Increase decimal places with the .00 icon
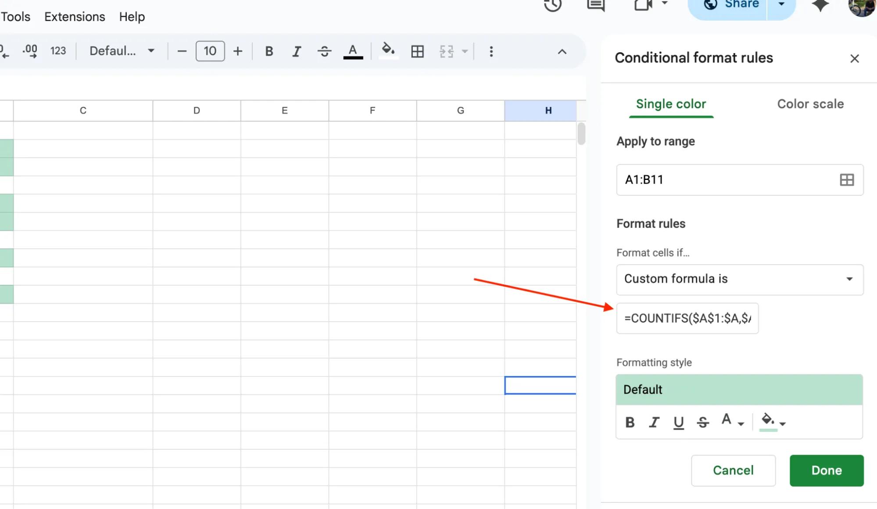Image resolution: width=877 pixels, height=509 pixels. [29, 51]
